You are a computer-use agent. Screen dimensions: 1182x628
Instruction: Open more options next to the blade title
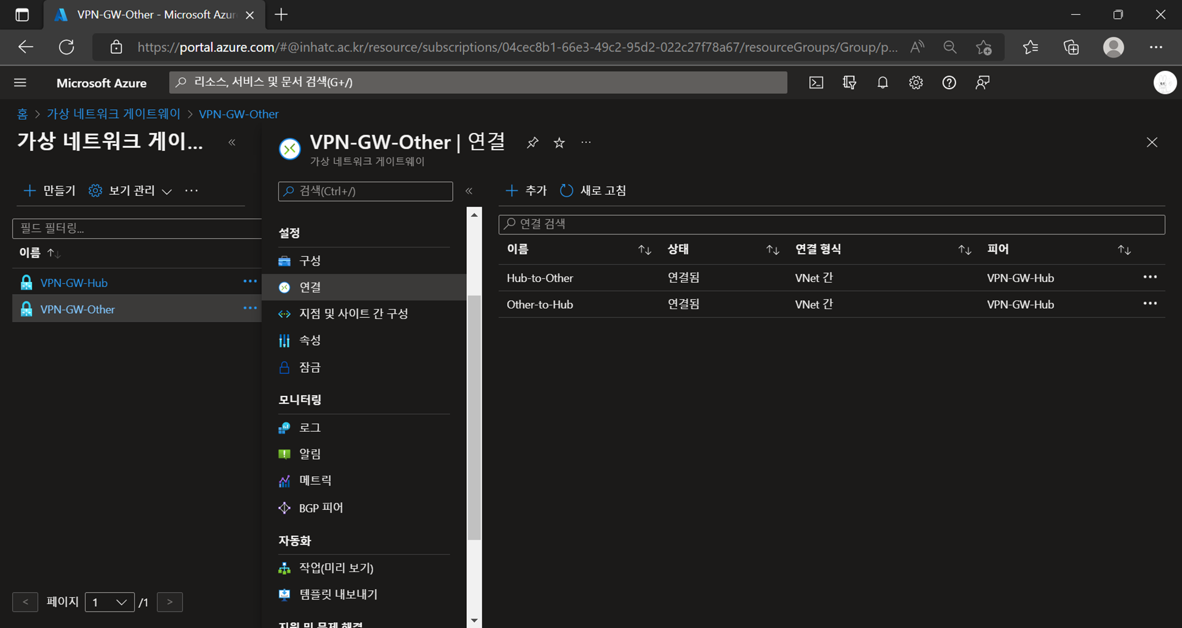click(586, 142)
